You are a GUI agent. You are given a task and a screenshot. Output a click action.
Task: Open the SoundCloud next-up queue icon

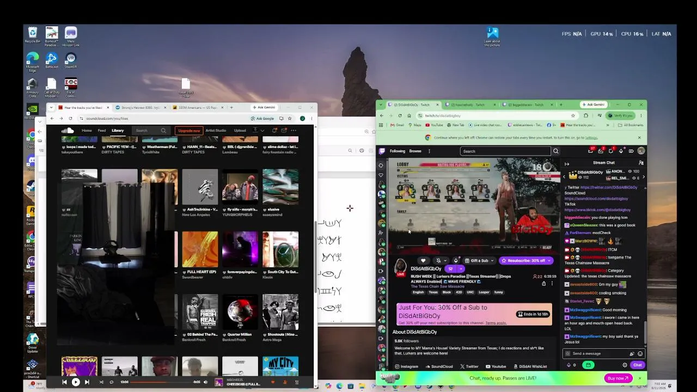point(297,382)
